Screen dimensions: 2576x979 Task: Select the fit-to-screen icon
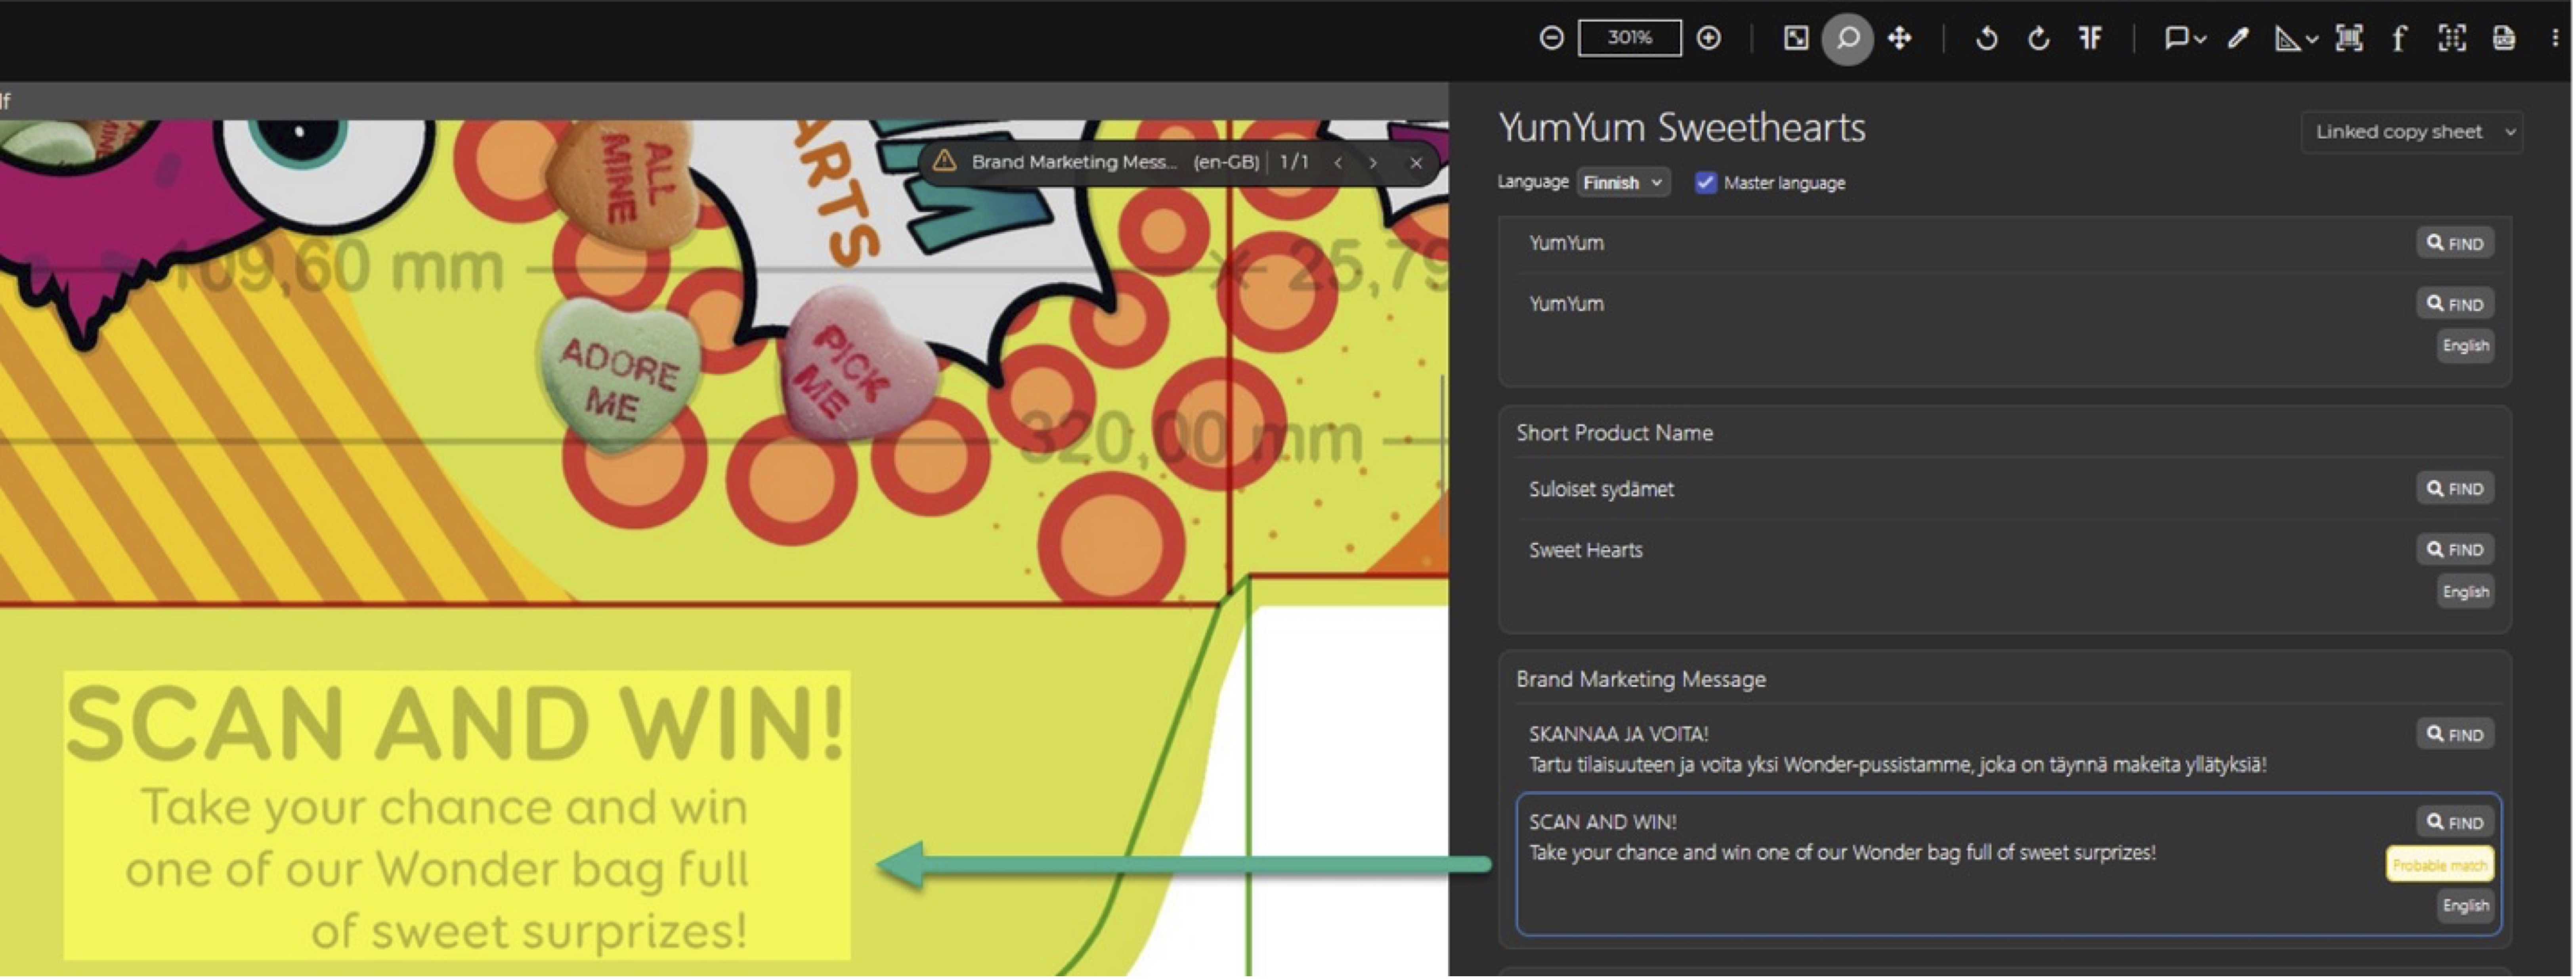click(1796, 38)
